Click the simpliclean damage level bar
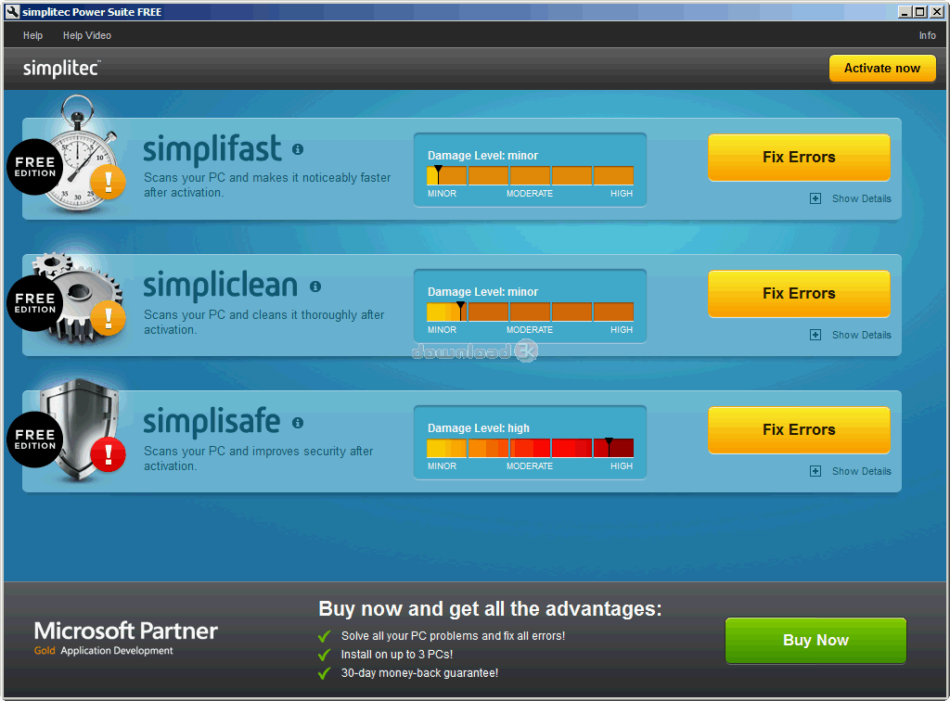 tap(530, 312)
